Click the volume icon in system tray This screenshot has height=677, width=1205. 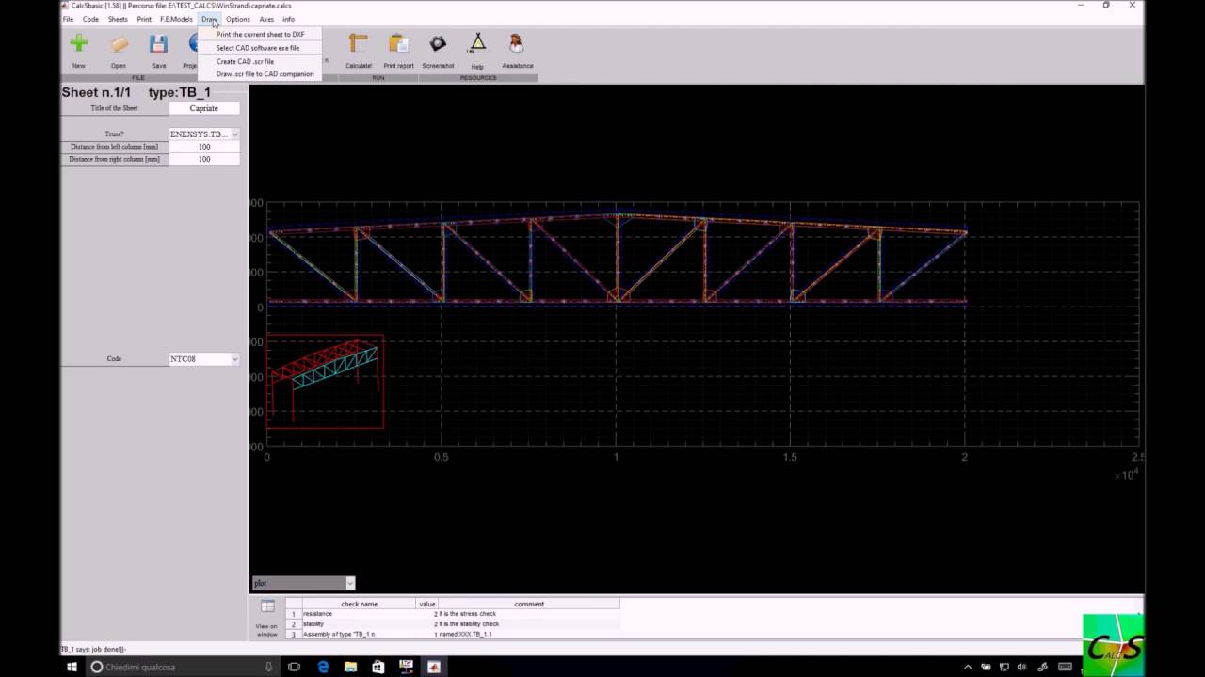tap(1021, 667)
